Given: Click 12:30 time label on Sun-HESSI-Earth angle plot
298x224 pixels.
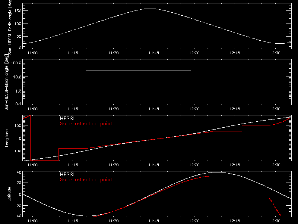Looking at the screenshot, I should point(275,53).
